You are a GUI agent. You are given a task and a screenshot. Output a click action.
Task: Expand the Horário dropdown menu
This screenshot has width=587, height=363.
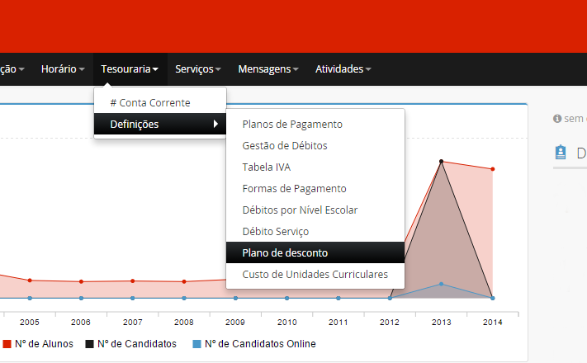click(63, 68)
